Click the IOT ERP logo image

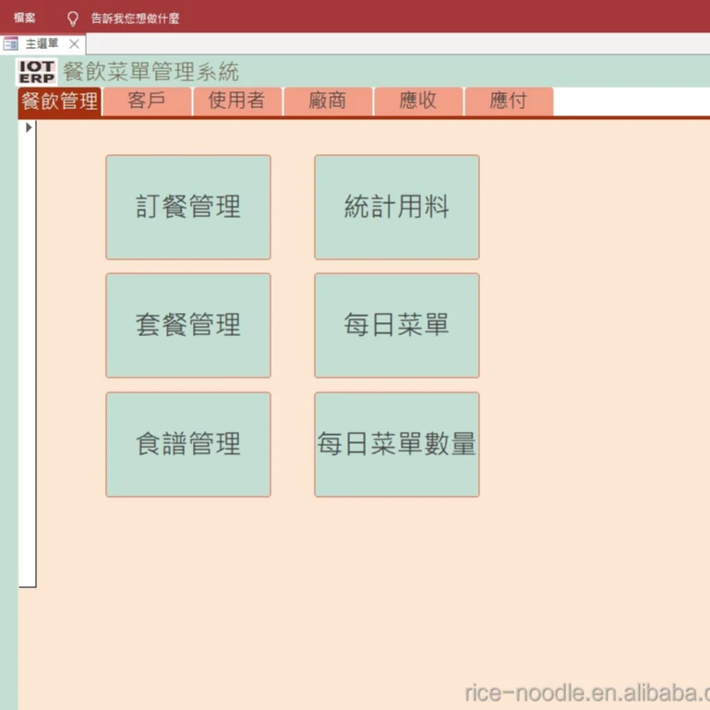(x=37, y=71)
